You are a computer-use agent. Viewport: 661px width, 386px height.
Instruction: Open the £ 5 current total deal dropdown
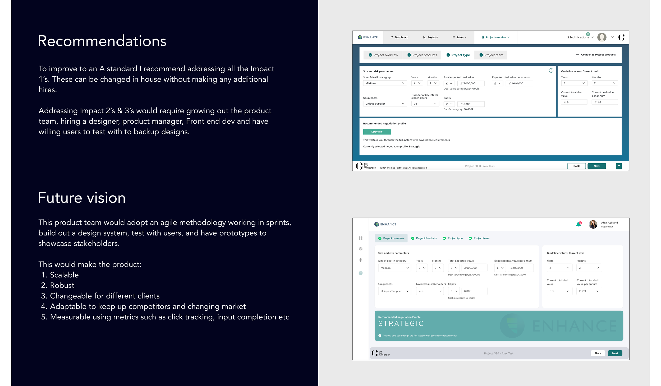coord(559,291)
